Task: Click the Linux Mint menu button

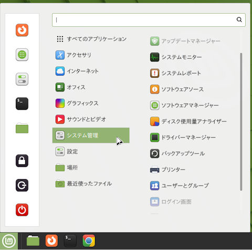Action: (x=9, y=241)
